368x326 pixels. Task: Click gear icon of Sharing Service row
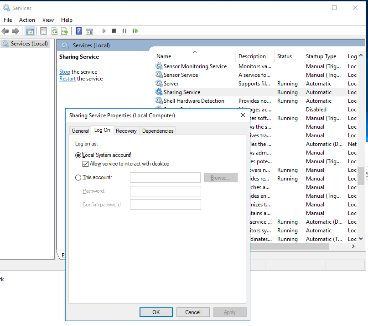[159, 92]
